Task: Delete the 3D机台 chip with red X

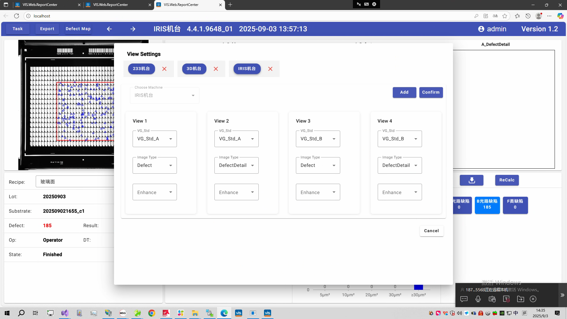Action: click(x=216, y=69)
